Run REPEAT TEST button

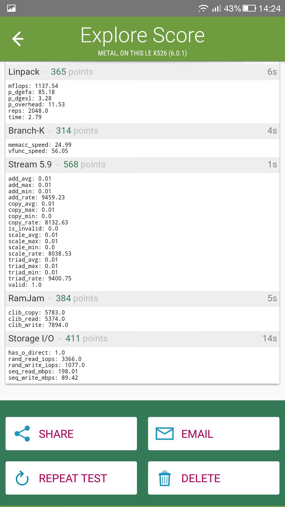[x=71, y=478]
